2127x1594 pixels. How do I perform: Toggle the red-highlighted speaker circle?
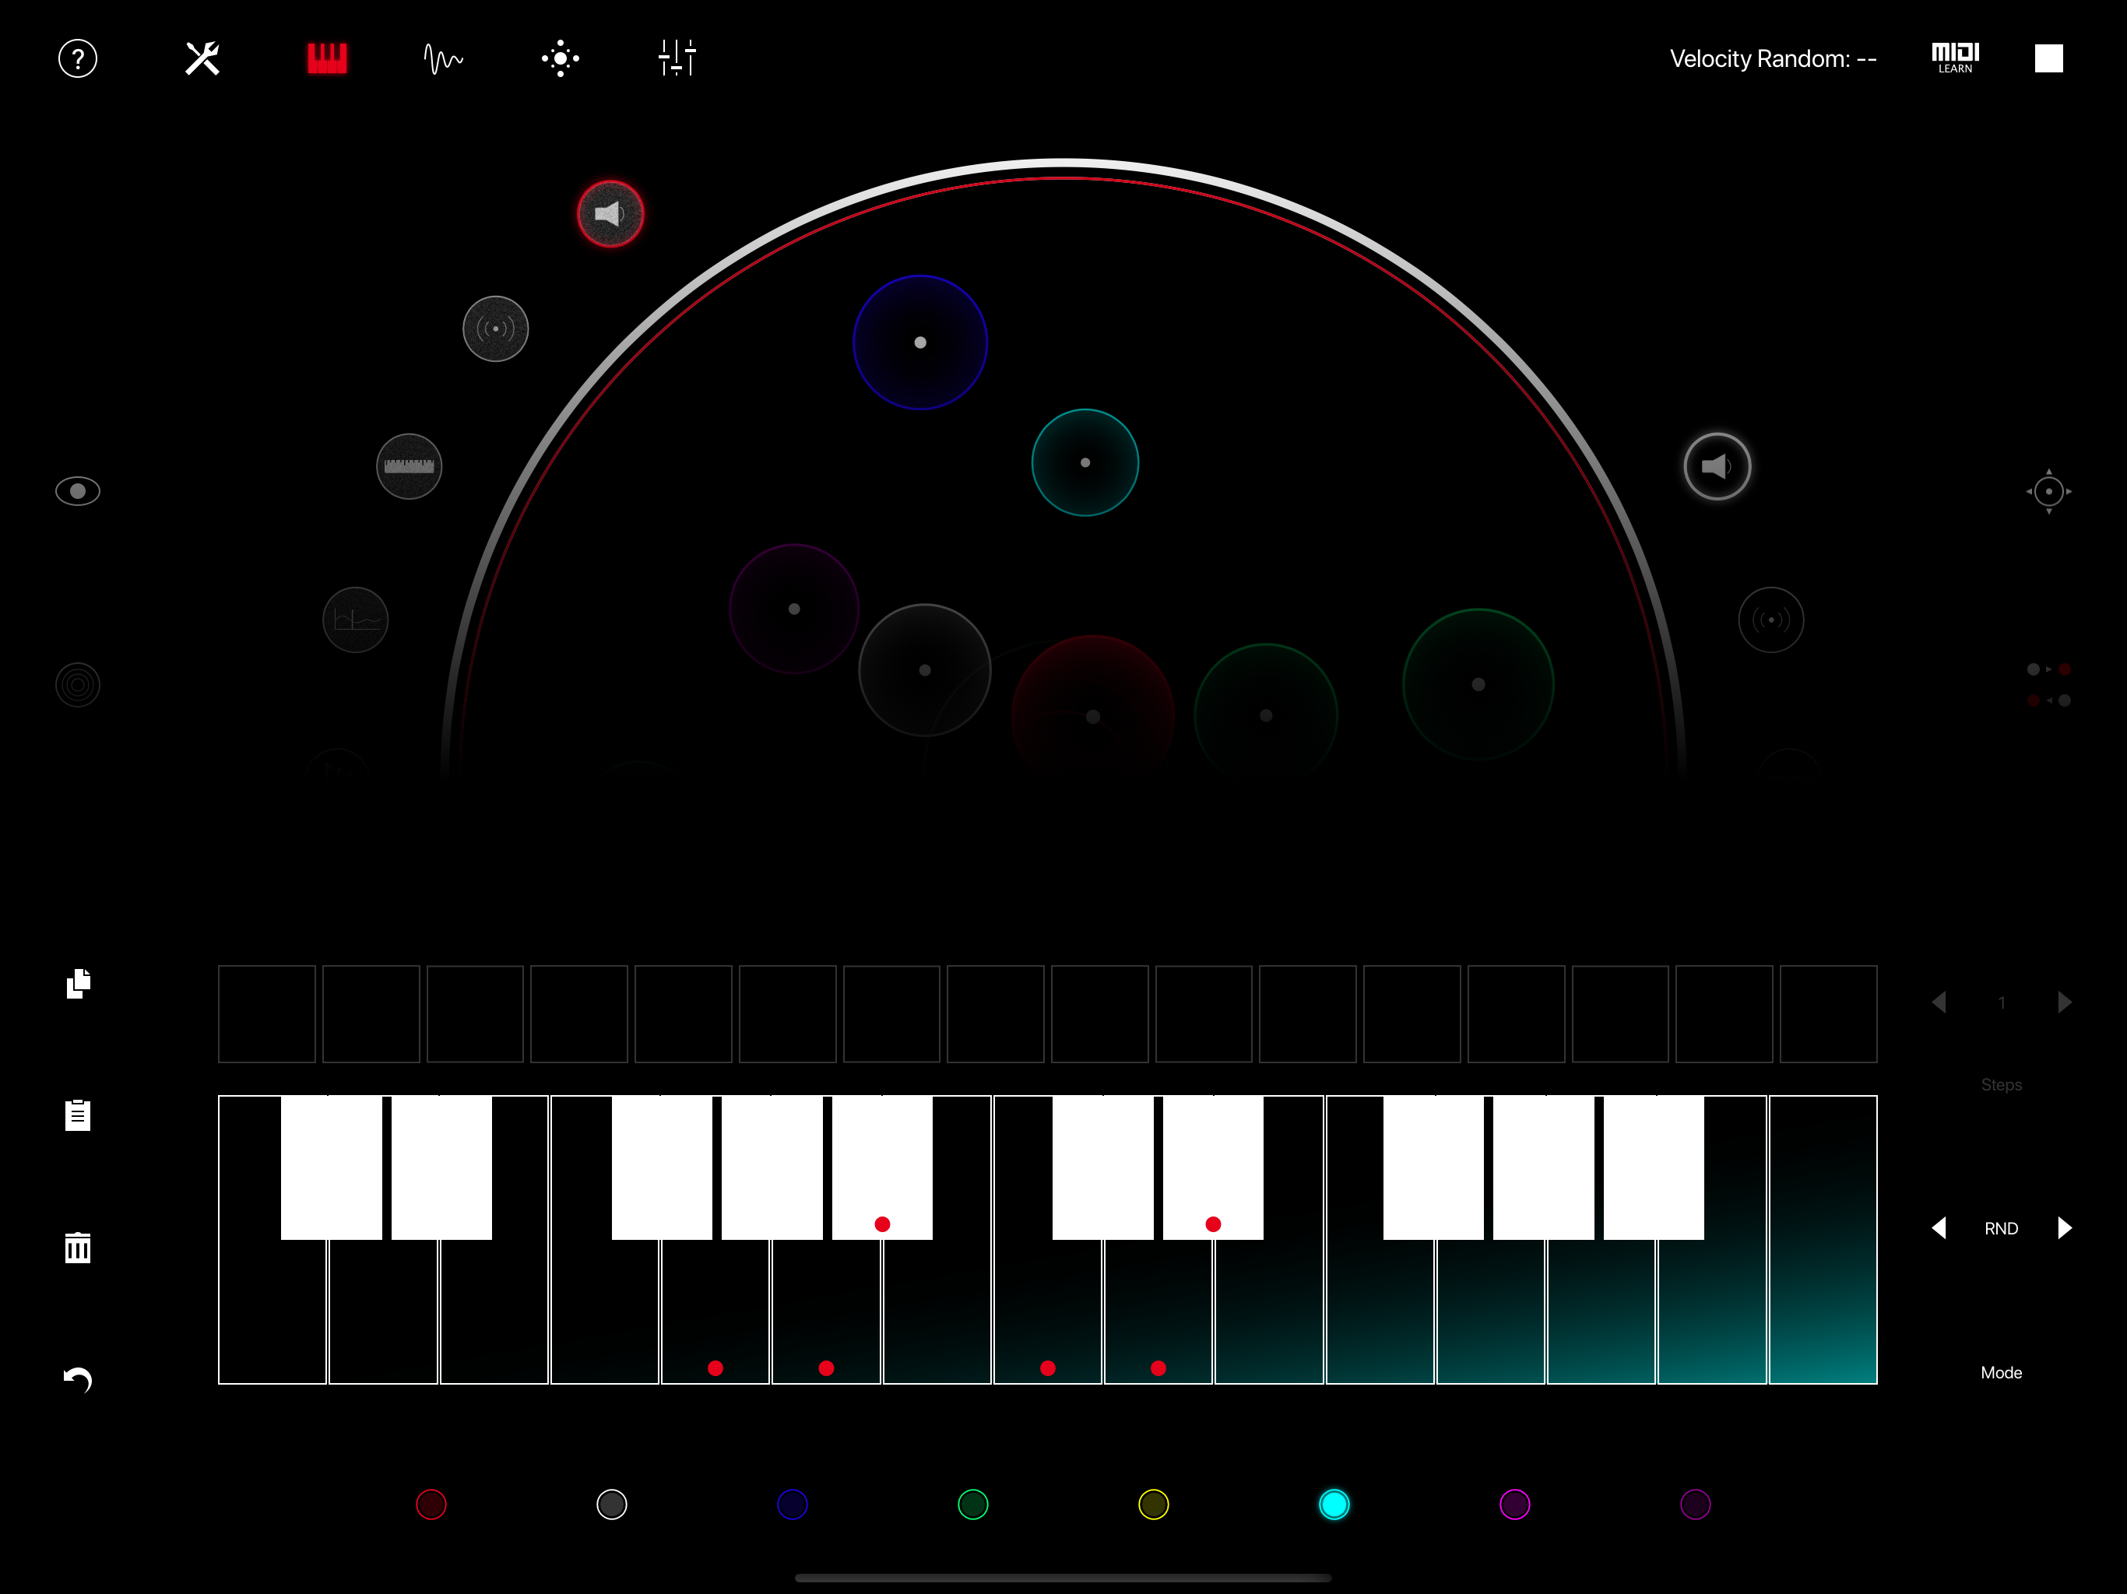tap(610, 213)
